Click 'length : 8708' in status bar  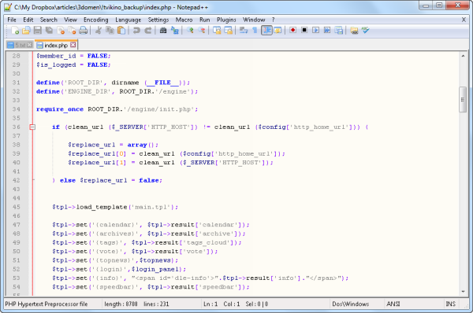click(121, 304)
